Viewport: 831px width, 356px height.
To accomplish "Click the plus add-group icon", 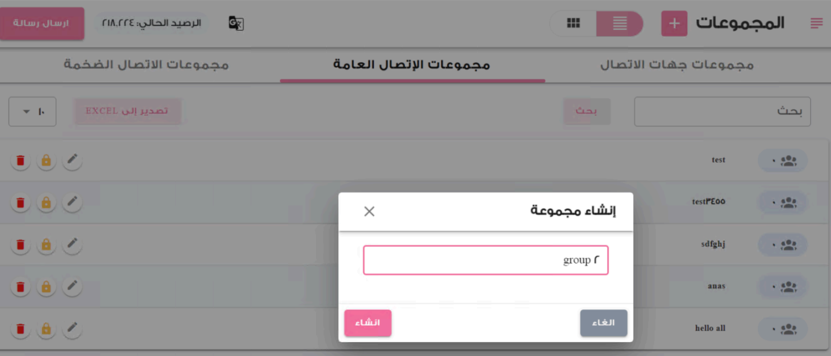I will (x=674, y=23).
